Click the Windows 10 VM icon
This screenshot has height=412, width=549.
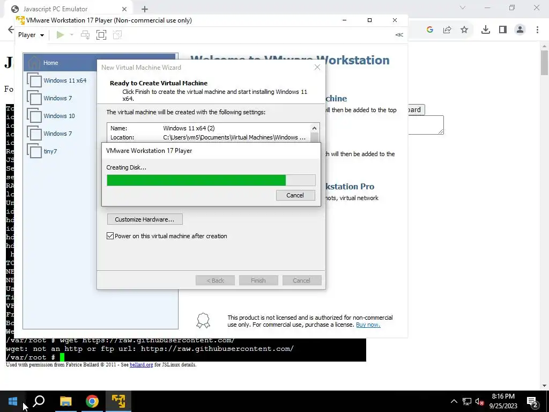(34, 116)
